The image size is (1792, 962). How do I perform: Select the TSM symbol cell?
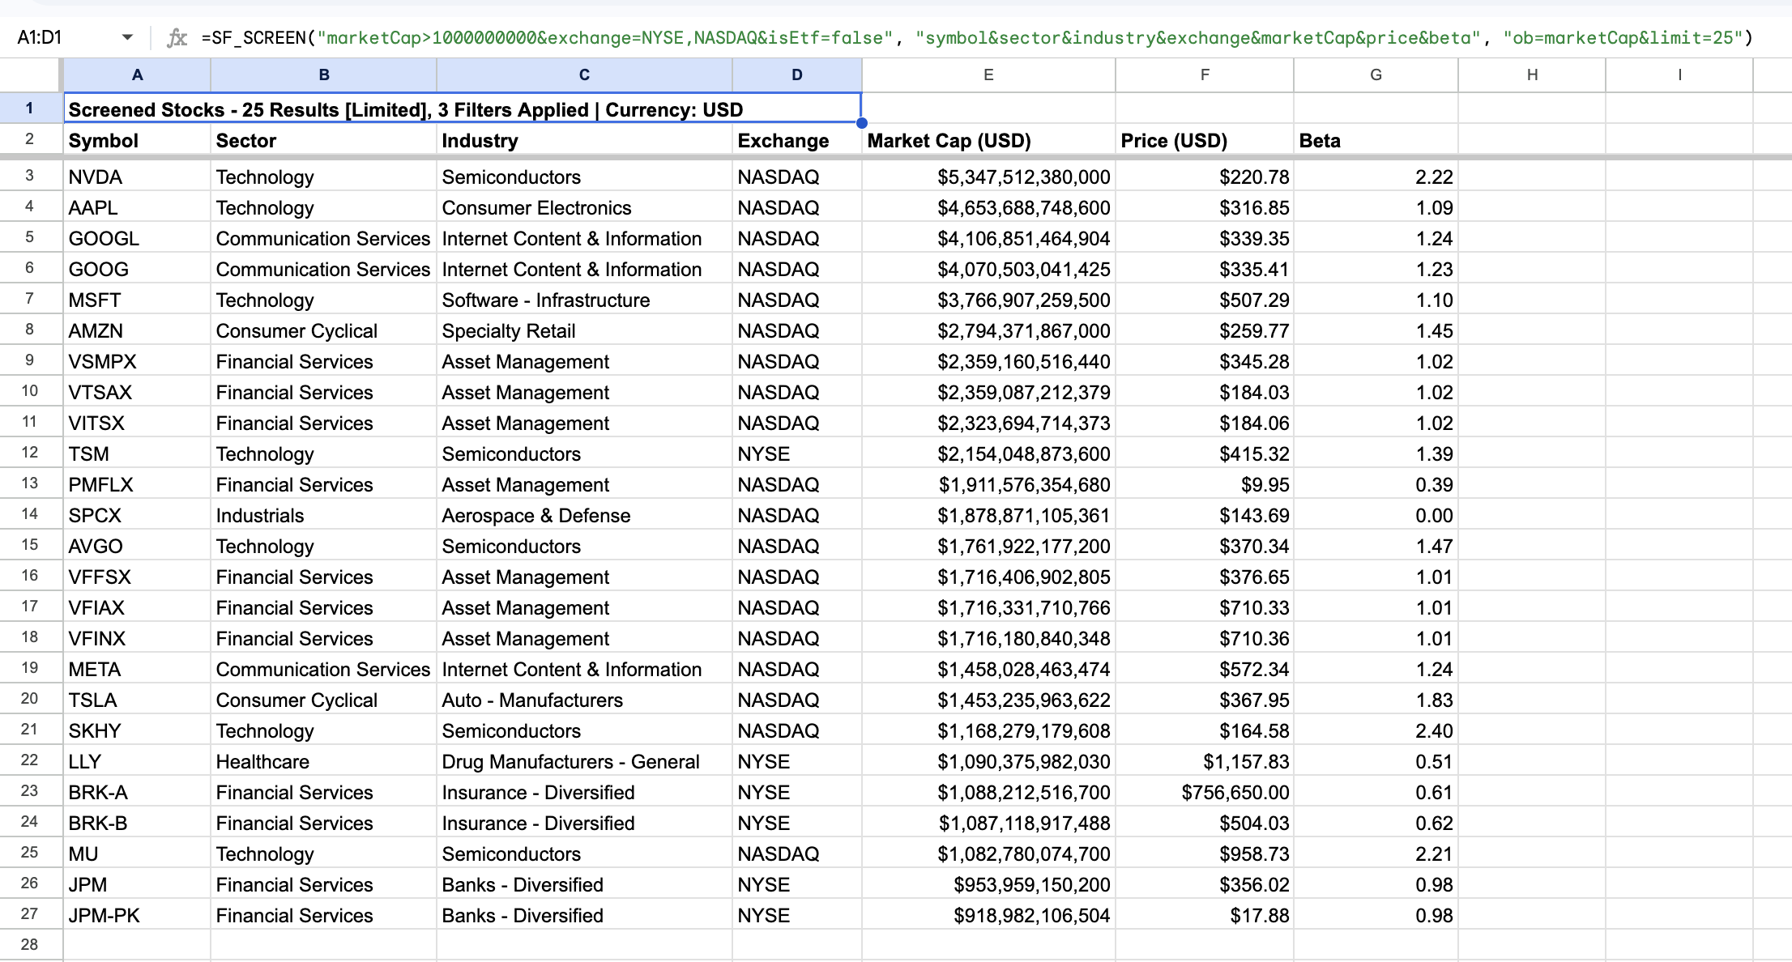click(137, 453)
